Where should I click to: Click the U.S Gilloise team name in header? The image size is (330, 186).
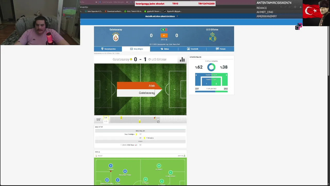[212, 29]
